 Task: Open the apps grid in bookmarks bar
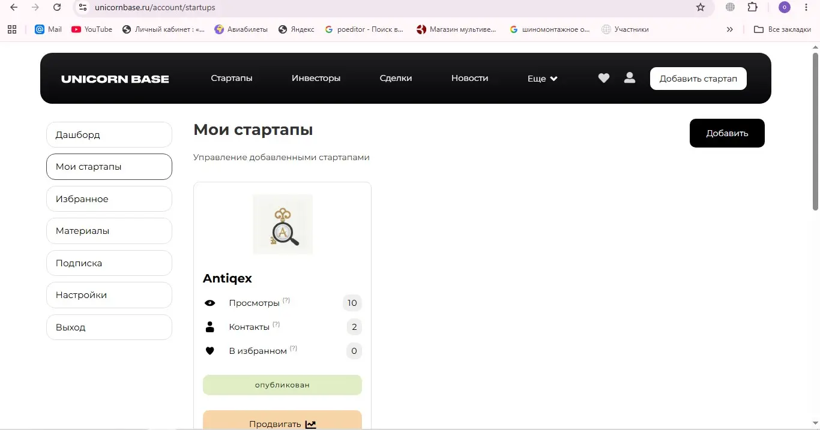click(11, 29)
